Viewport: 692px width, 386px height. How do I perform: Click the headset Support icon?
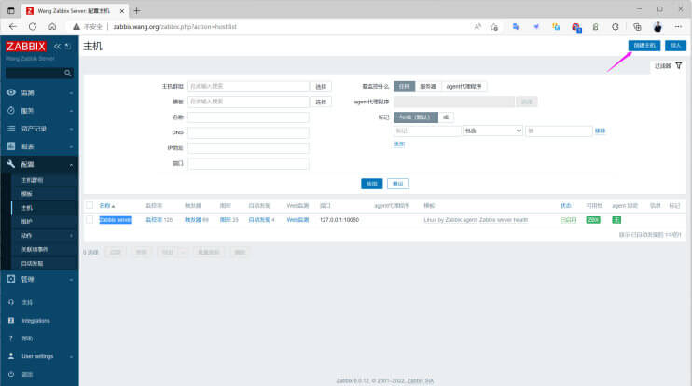tap(11, 303)
